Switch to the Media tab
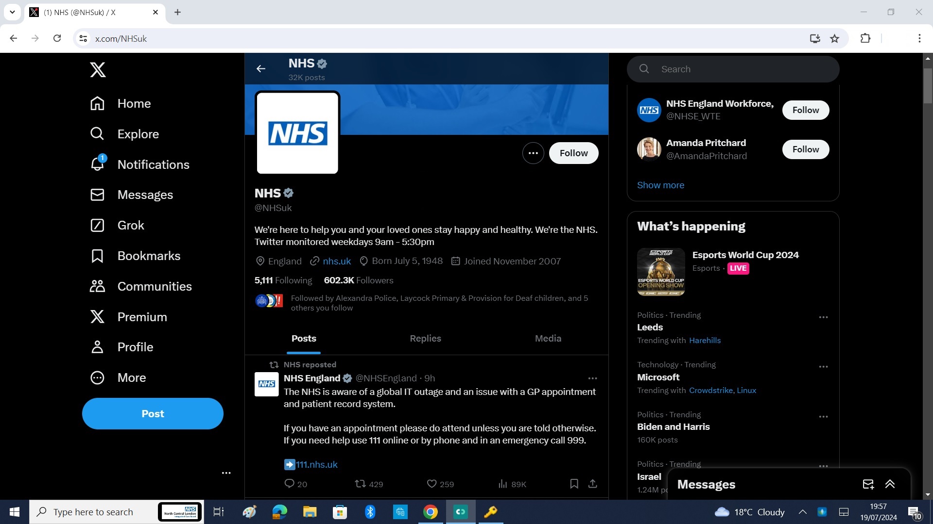Screen dimensions: 933x524 point(548,339)
